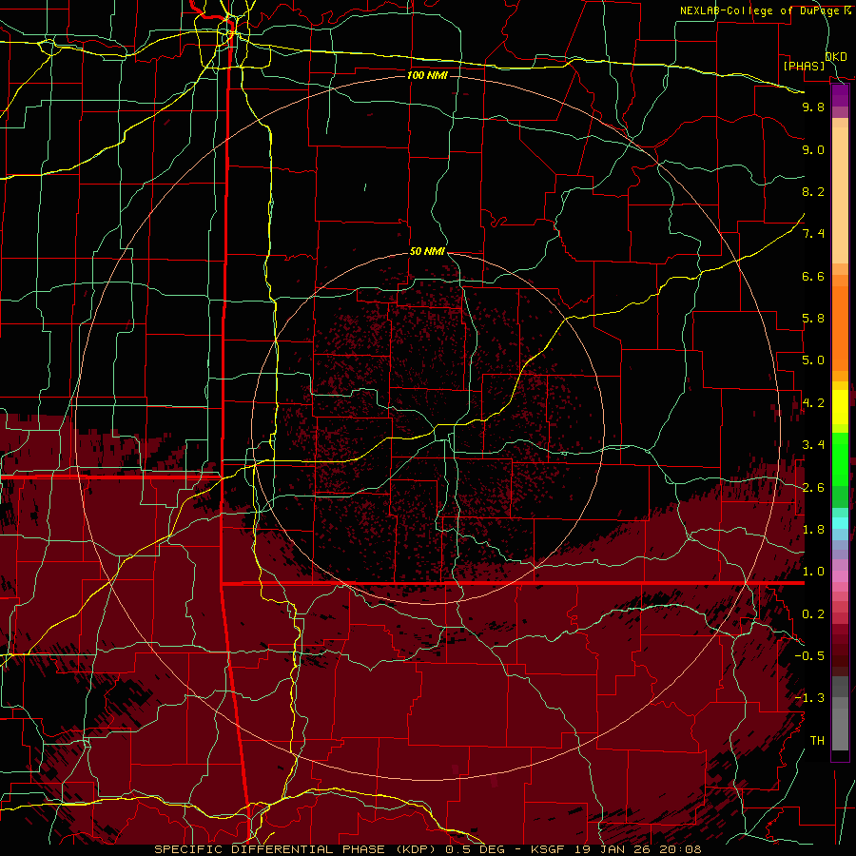Click the 9.8 value on color scale
The height and width of the screenshot is (856, 856).
coord(813,107)
